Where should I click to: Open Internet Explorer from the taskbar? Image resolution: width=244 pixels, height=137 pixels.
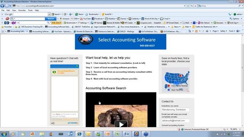click(x=79, y=134)
